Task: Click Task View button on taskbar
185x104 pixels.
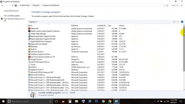Action: (x=56, y=101)
